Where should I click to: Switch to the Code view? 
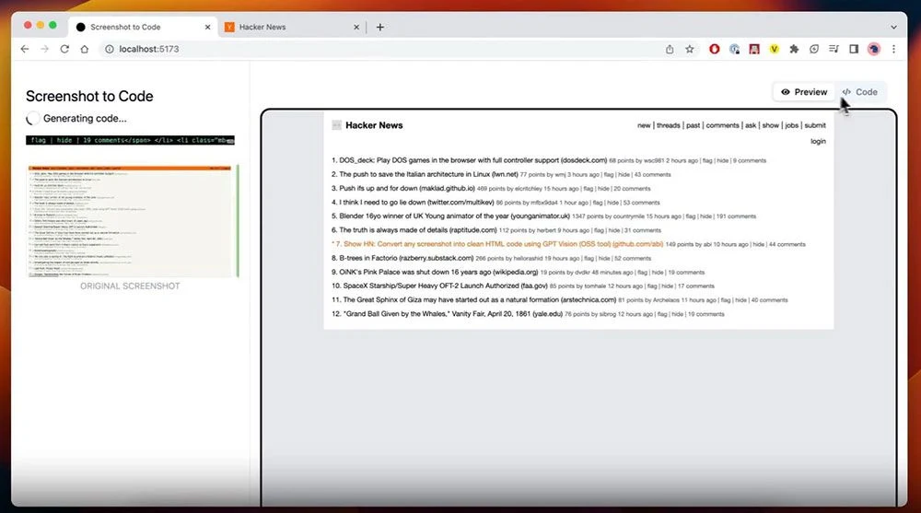click(x=860, y=92)
